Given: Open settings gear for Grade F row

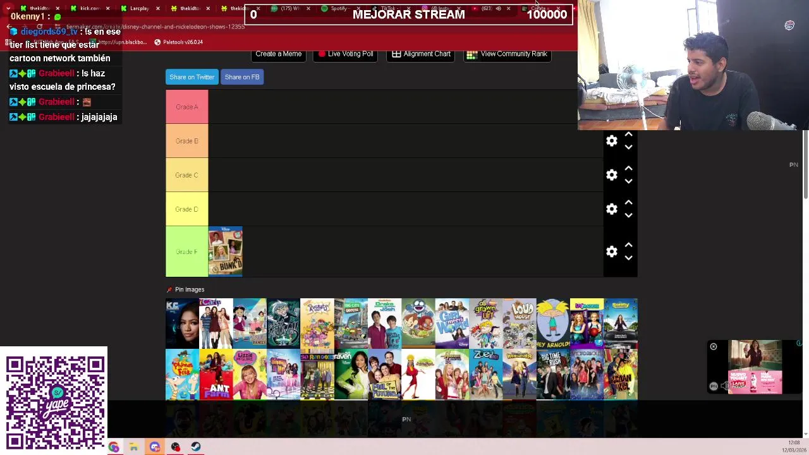Looking at the screenshot, I should coord(611,252).
